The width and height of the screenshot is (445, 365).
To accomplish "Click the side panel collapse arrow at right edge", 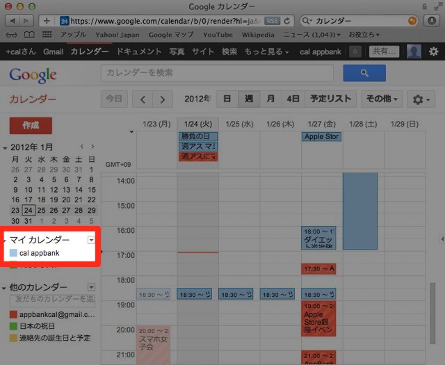I will tap(442, 239).
